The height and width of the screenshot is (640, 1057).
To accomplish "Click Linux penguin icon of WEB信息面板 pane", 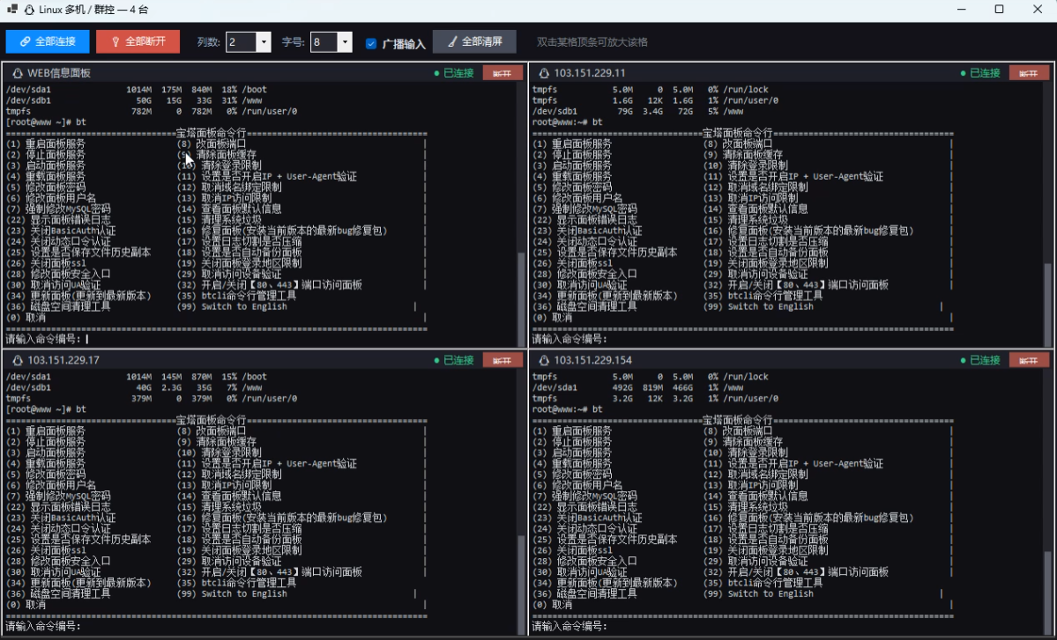I will click(18, 73).
